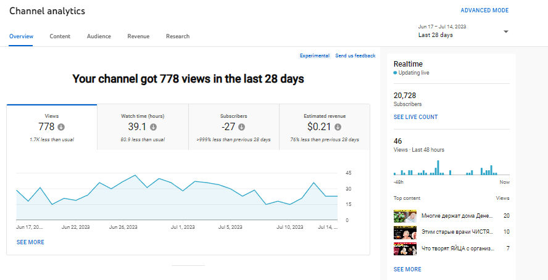This screenshot has height=280, width=548.
Task: Open the third video thumbnail with 7 views
Action: click(405, 249)
